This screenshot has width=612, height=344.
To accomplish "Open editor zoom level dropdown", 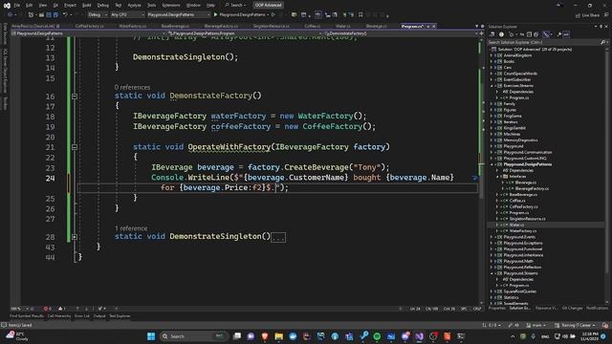I will (19, 309).
